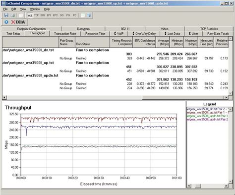Click the IXIA logo button

(18, 22)
